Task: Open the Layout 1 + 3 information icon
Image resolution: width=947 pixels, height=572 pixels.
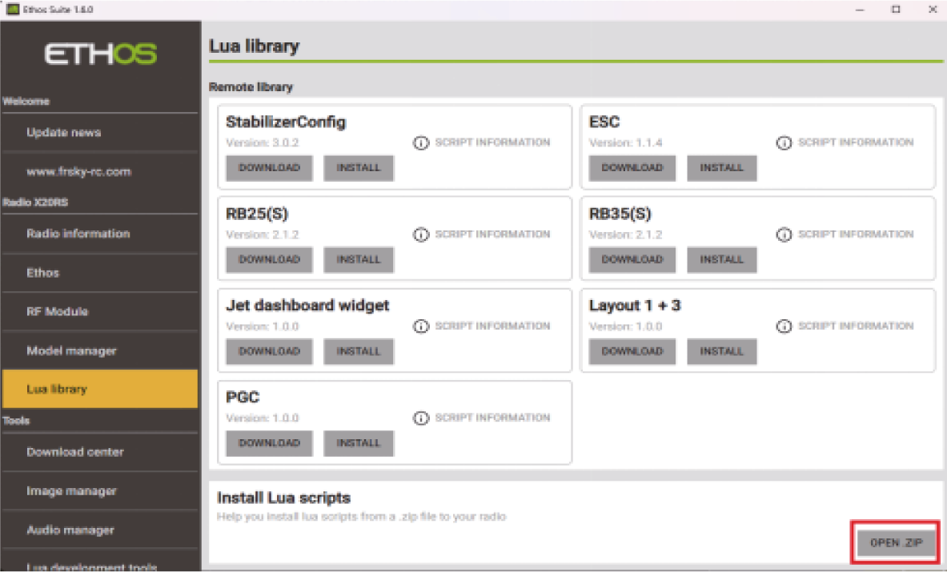Action: [784, 326]
